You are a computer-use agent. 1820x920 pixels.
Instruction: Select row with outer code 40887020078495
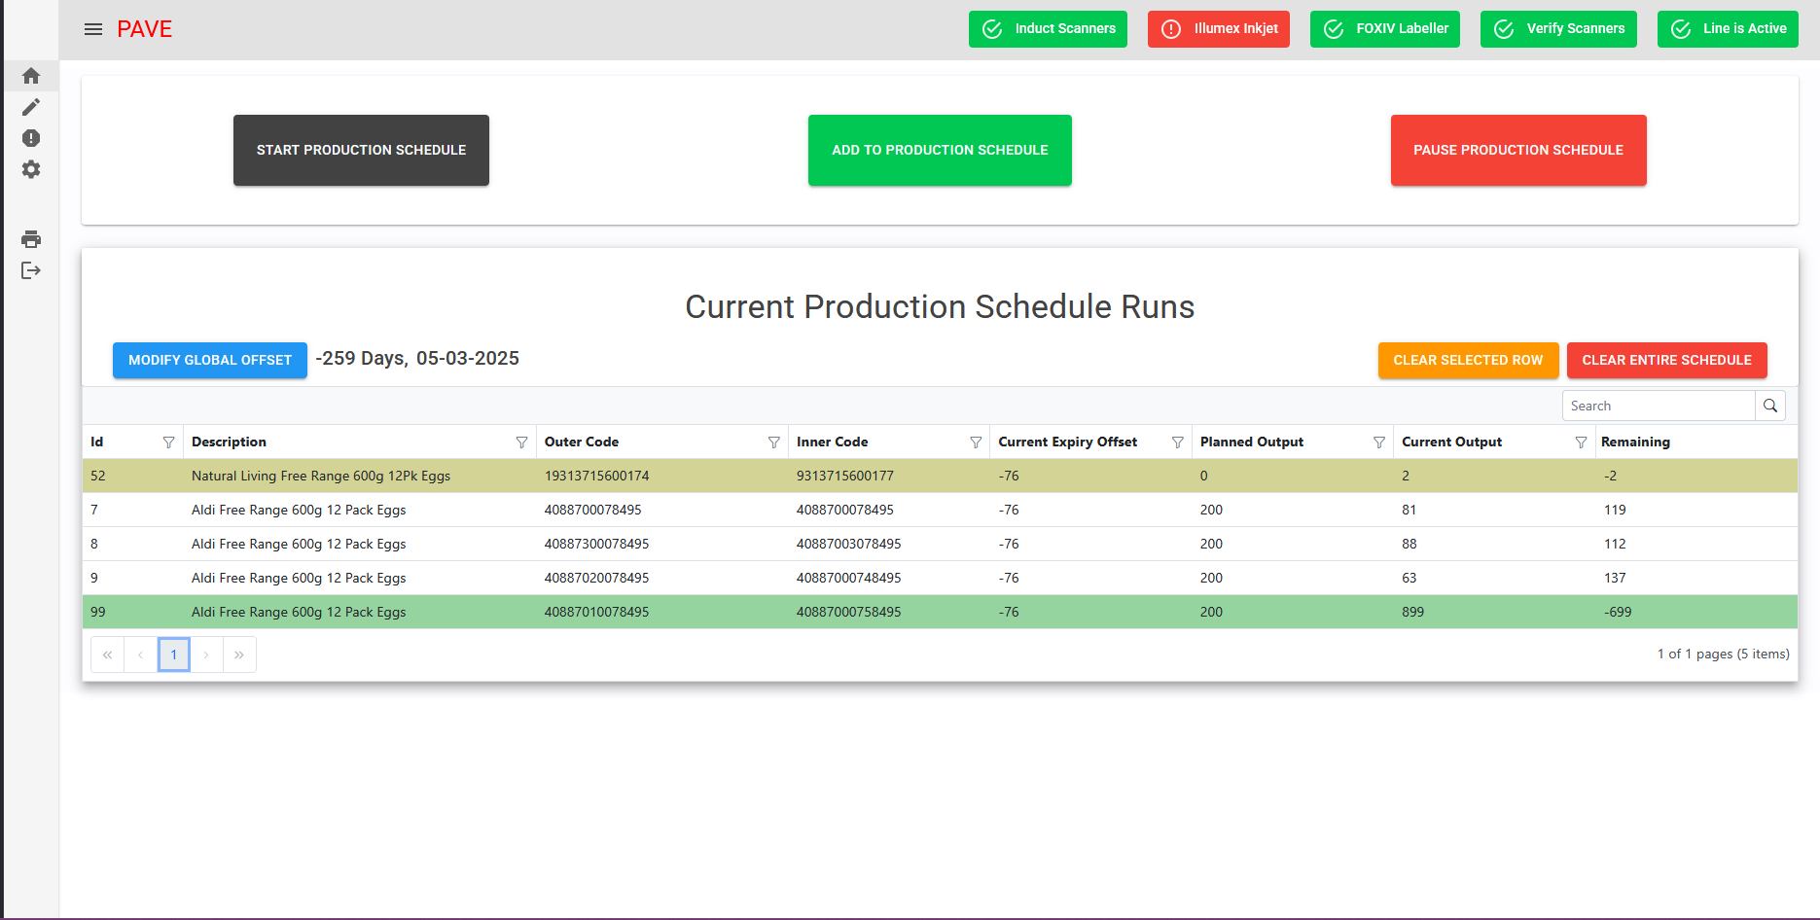point(940,578)
